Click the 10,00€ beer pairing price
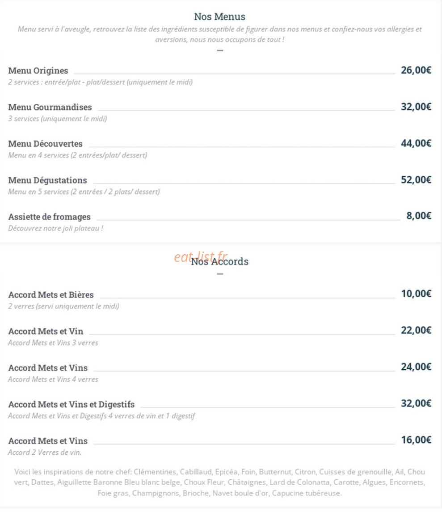The height and width of the screenshot is (521, 442). pos(416,294)
